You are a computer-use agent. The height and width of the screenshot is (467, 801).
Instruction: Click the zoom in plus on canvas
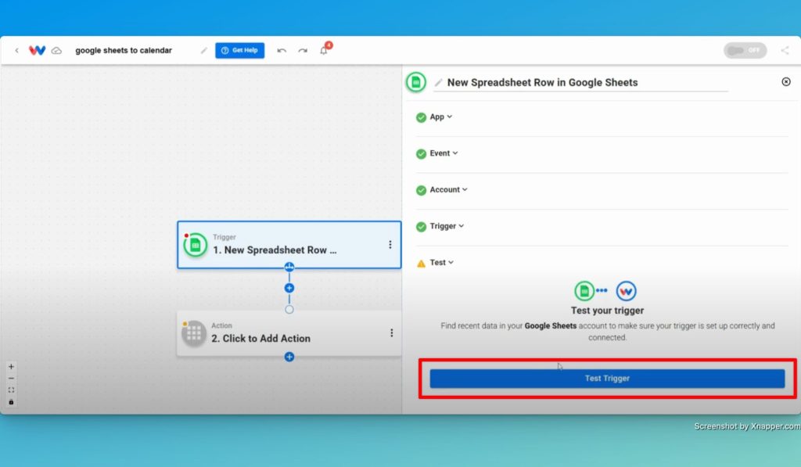point(11,366)
